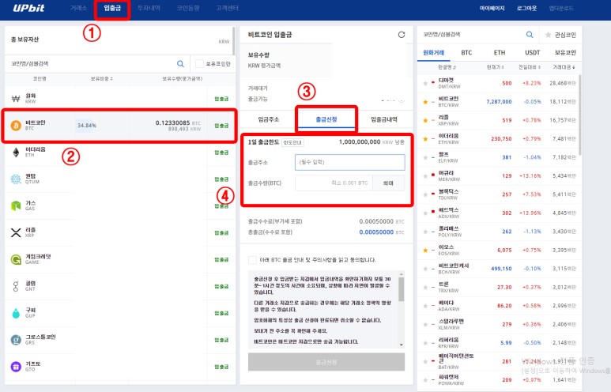Select the BTC market tab
The image size is (611, 392).
tap(466, 53)
